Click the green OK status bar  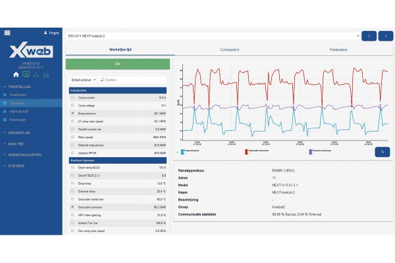pyautogui.click(x=118, y=64)
